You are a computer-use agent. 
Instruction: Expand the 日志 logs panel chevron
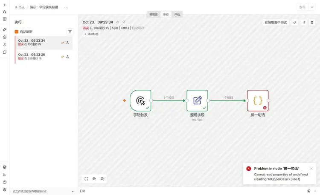coord(315,191)
